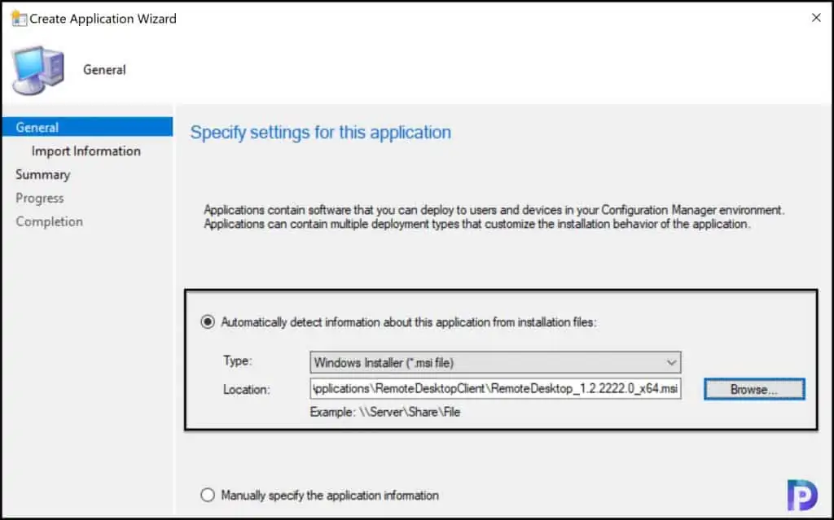This screenshot has height=520, width=834.
Task: Jump to the Summary step
Action: pos(42,175)
